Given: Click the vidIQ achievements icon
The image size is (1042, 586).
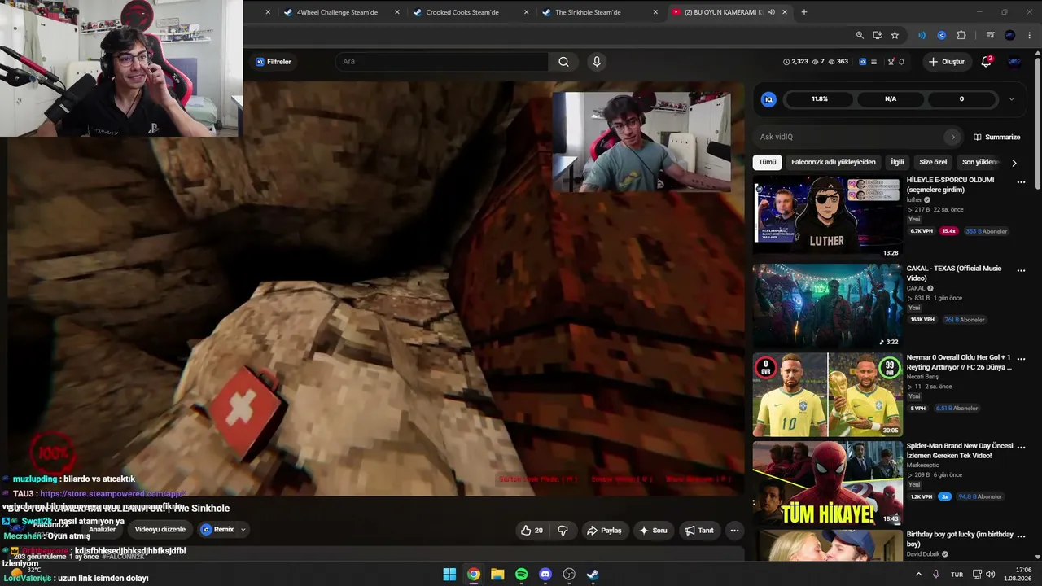Looking at the screenshot, I should point(891,62).
